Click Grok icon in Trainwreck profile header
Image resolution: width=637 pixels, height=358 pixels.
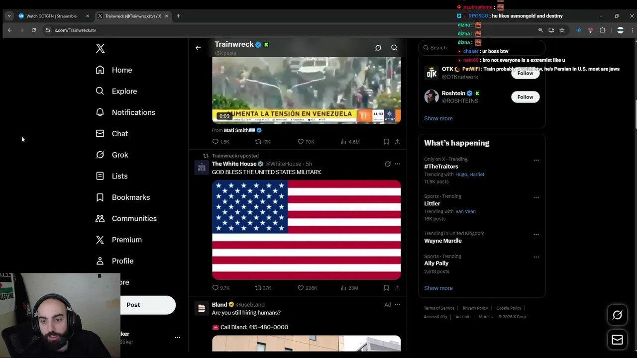pyautogui.click(x=378, y=48)
